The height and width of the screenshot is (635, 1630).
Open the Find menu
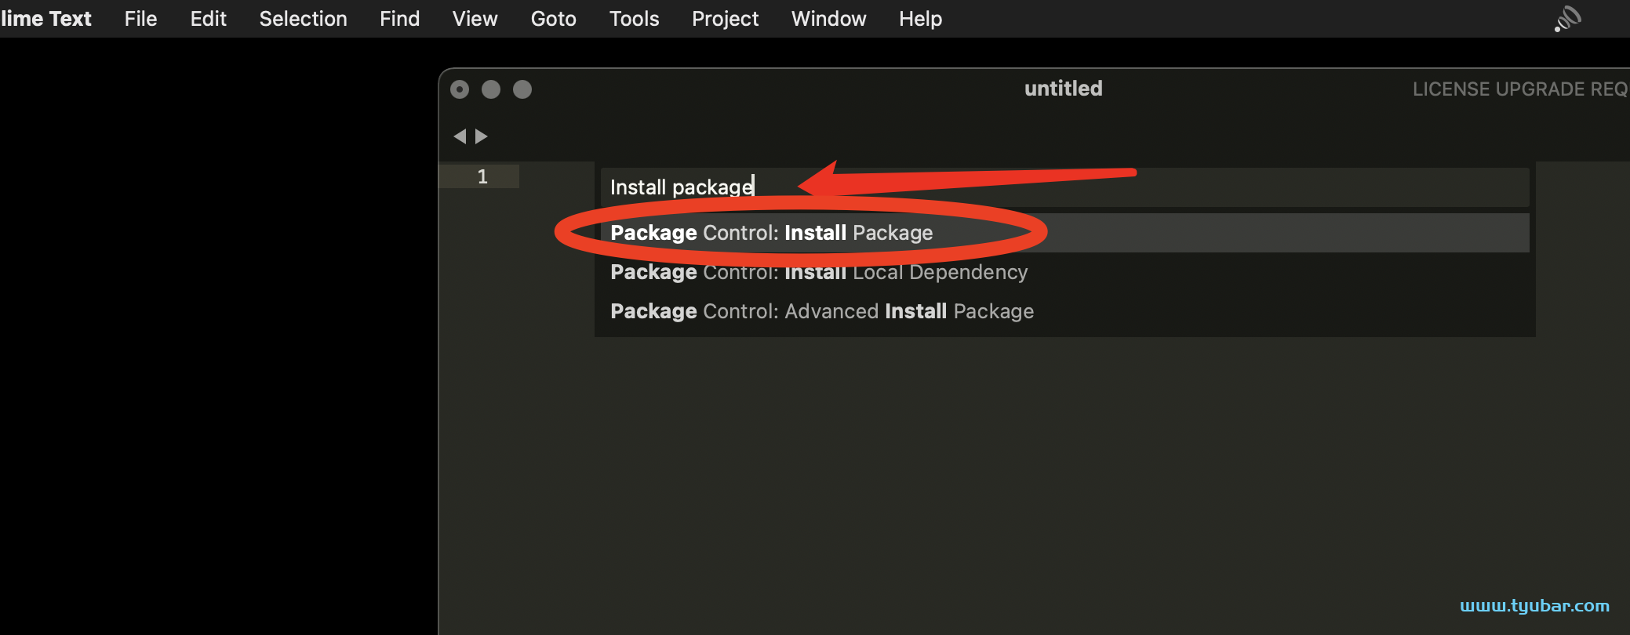[400, 19]
